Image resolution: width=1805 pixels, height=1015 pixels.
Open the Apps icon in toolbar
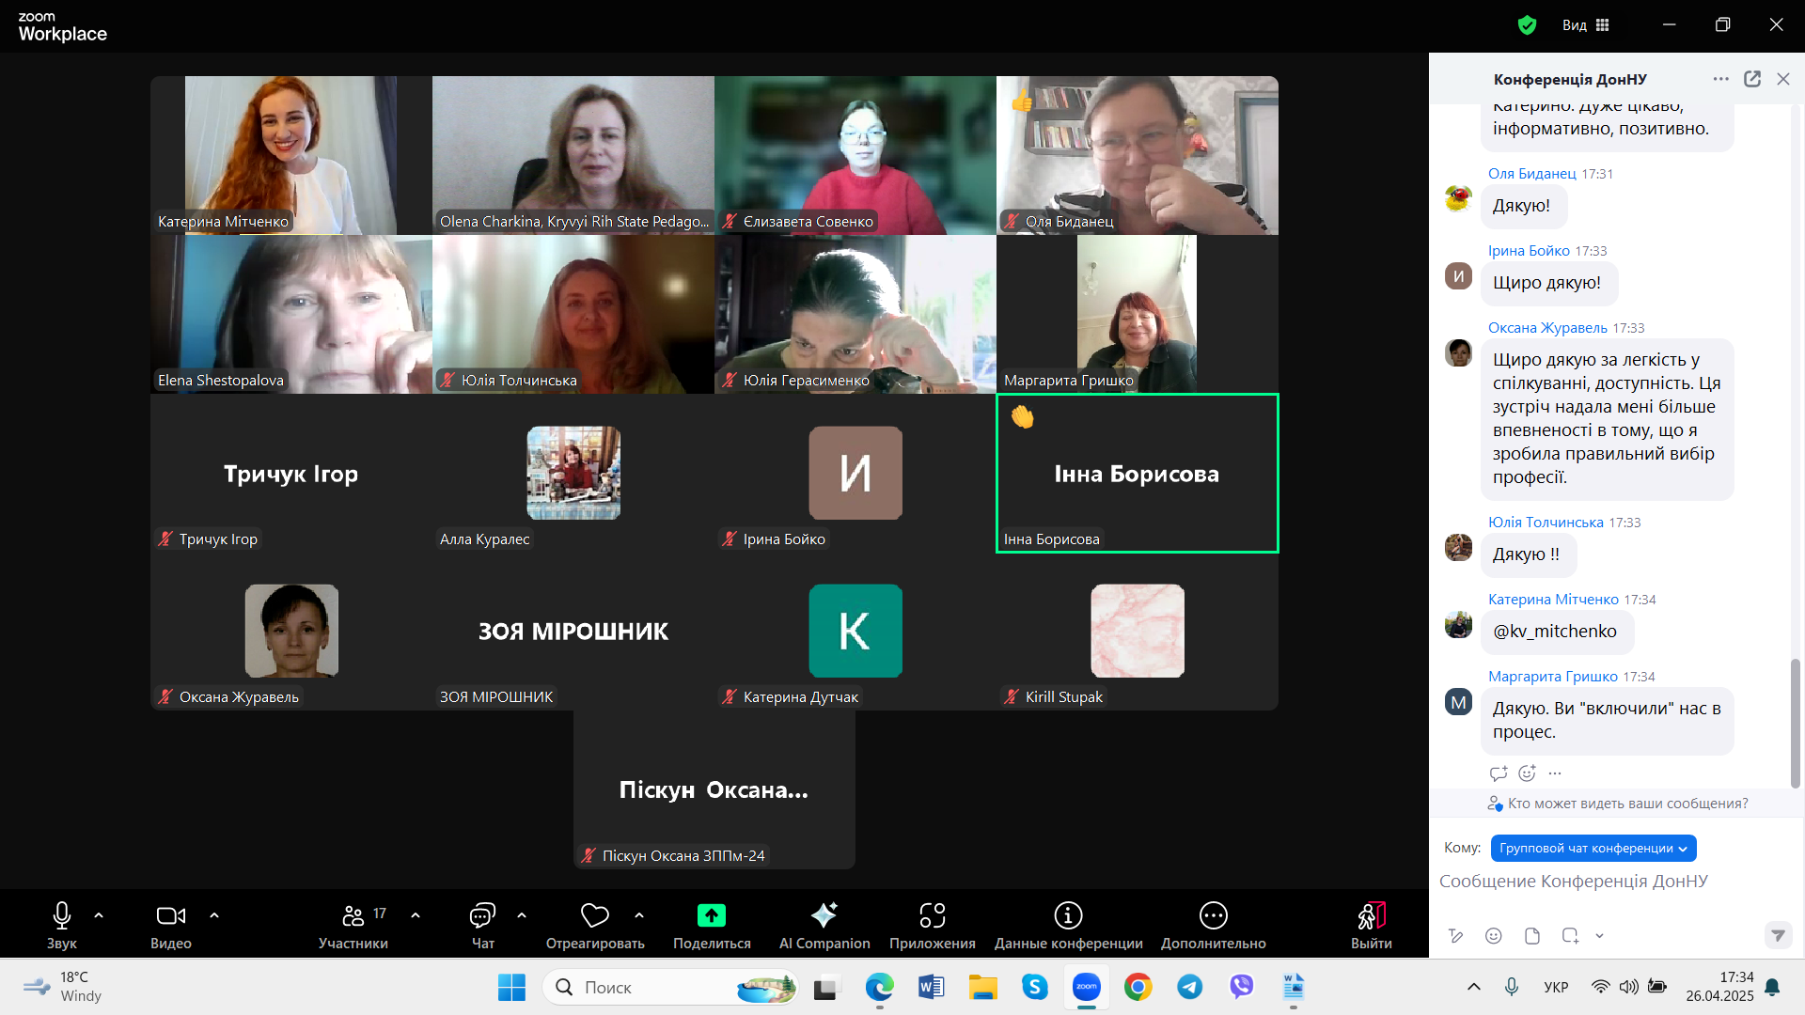click(932, 916)
